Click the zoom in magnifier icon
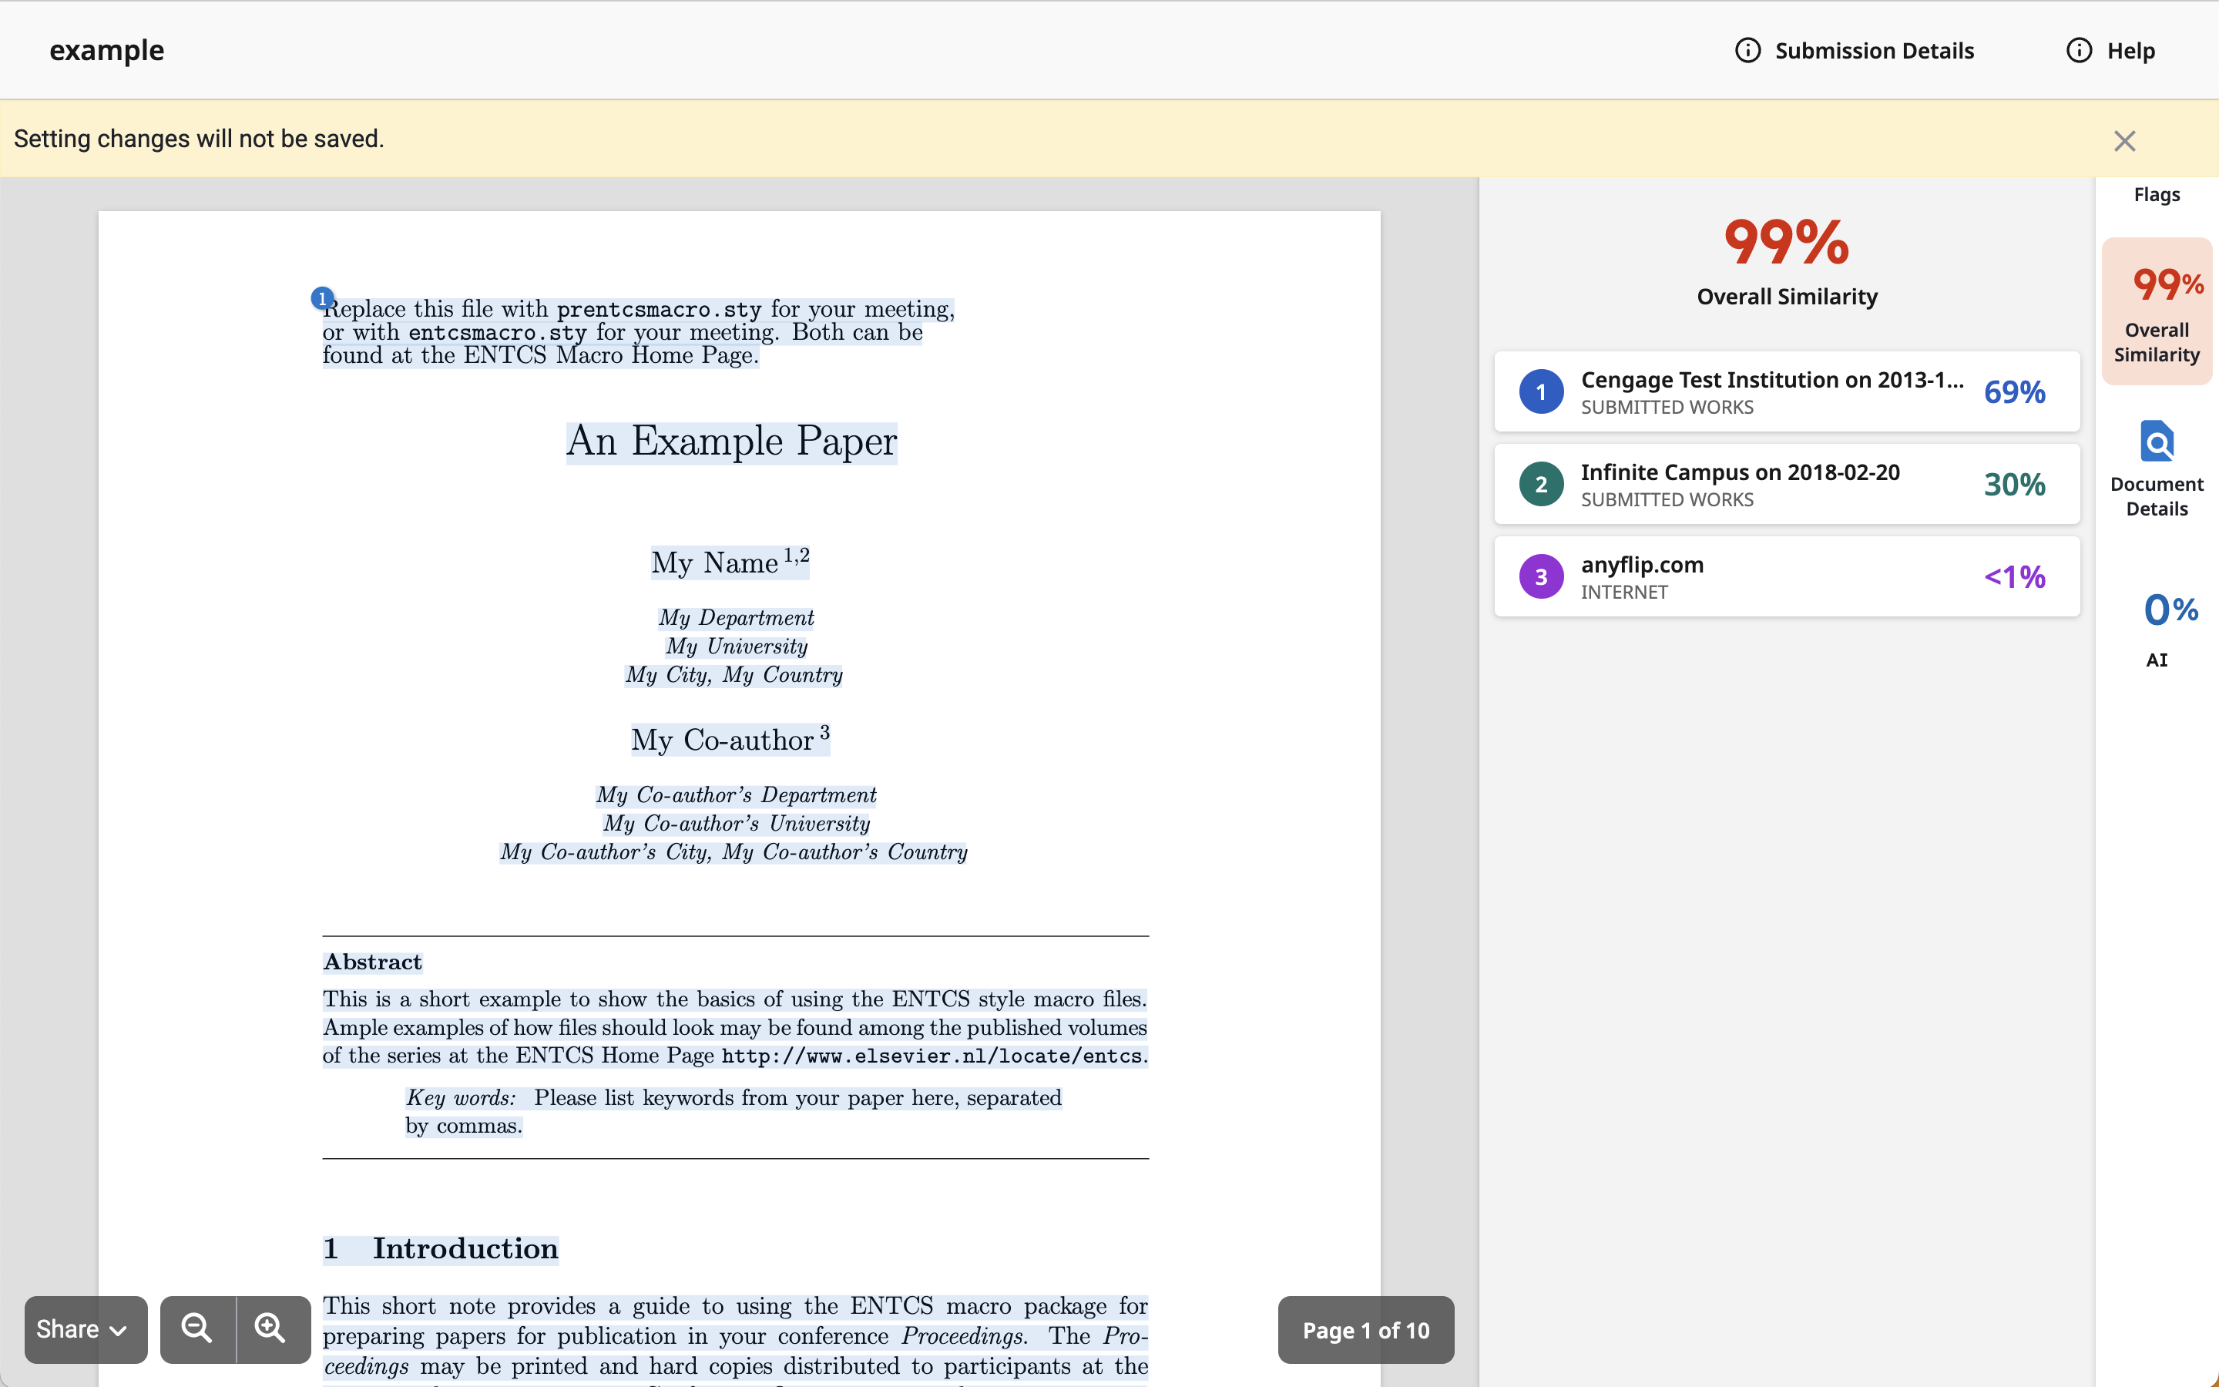This screenshot has width=2219, height=1387. (270, 1328)
